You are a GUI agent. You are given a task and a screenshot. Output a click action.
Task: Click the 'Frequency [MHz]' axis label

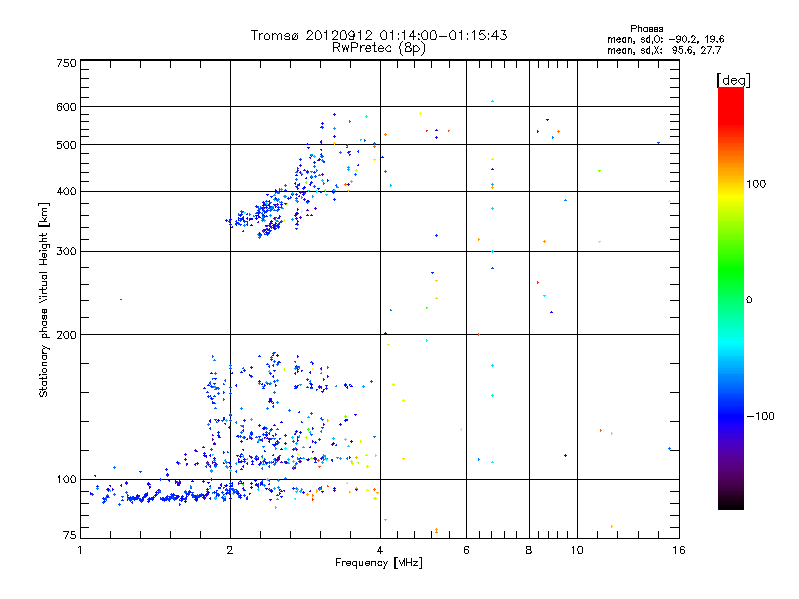[x=379, y=563]
